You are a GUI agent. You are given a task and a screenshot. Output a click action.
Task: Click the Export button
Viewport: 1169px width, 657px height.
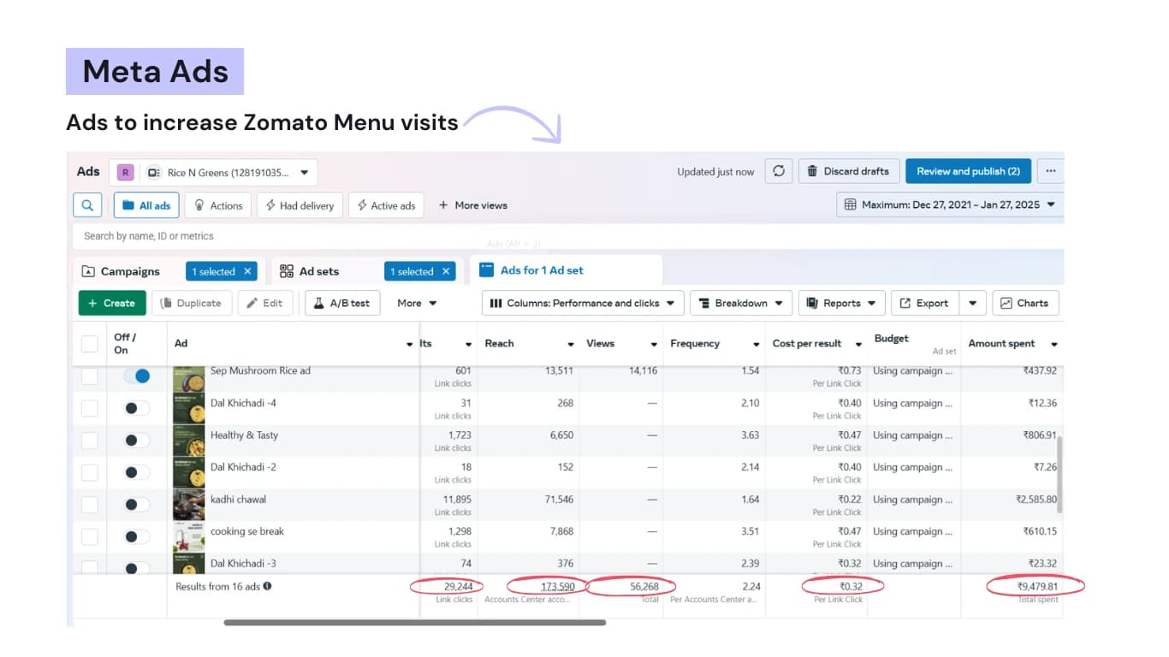925,303
